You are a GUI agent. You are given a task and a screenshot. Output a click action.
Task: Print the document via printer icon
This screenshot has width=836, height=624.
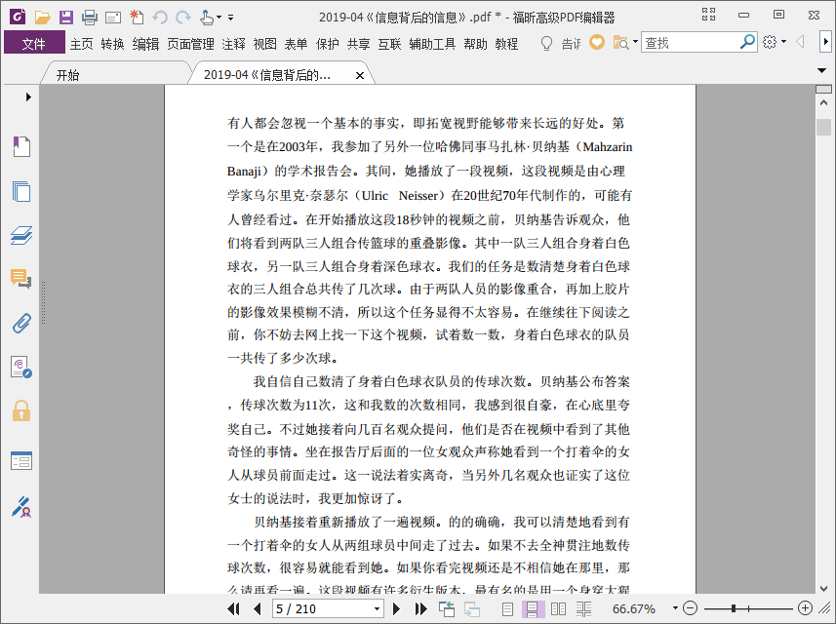(90, 18)
